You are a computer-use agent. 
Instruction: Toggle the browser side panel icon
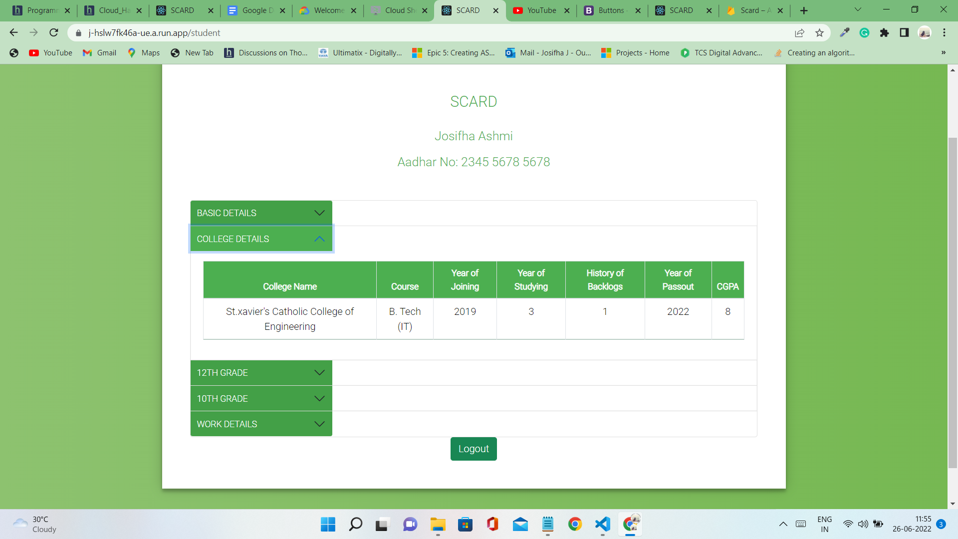[x=904, y=33]
